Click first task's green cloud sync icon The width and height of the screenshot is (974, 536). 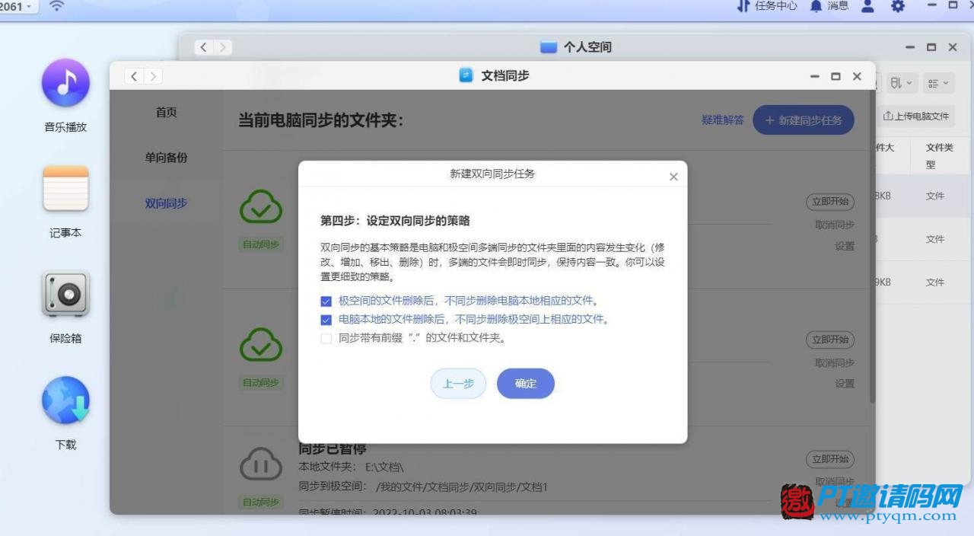[x=261, y=206]
